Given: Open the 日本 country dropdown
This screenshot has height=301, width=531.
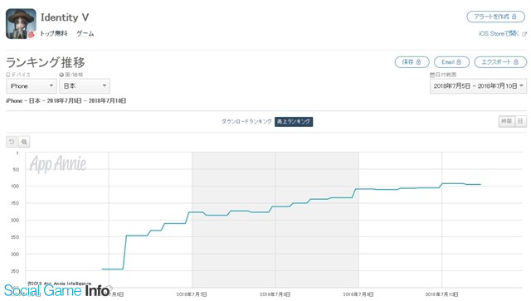Looking at the screenshot, I should click(85, 86).
